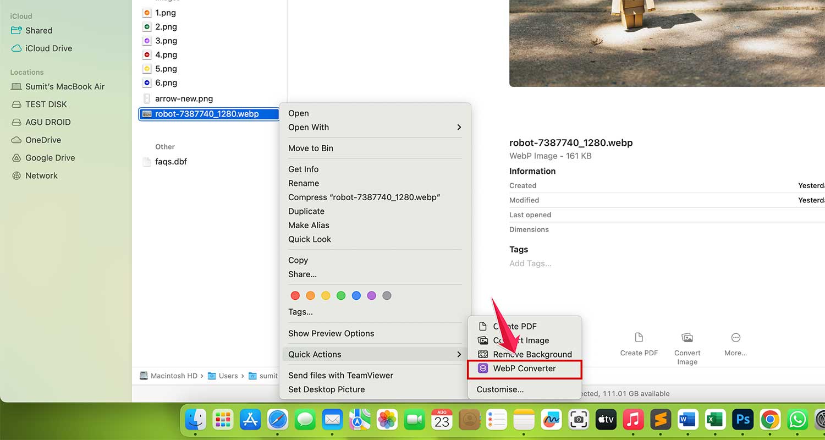825x440 pixels.
Task: Expand the Open With submenu
Action: [x=309, y=127]
